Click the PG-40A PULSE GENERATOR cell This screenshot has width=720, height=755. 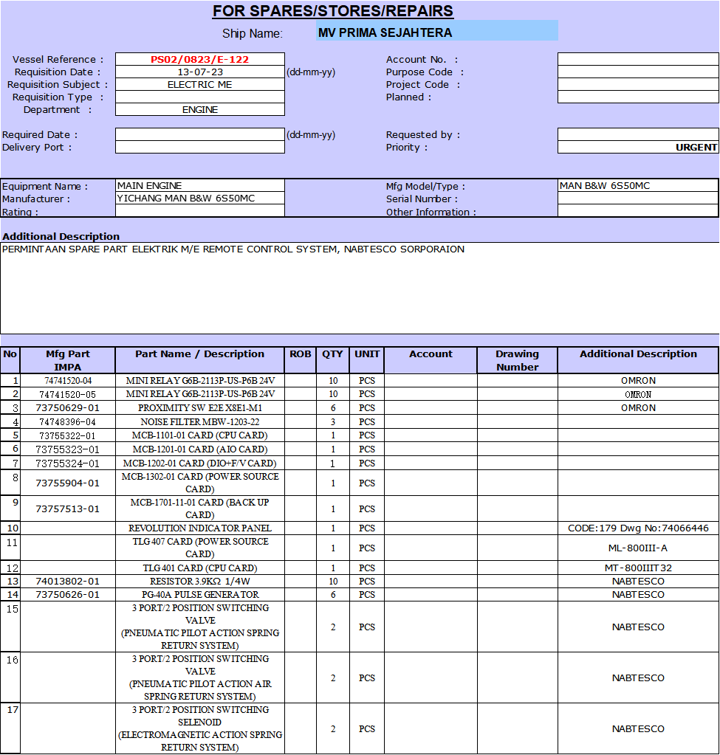200,594
